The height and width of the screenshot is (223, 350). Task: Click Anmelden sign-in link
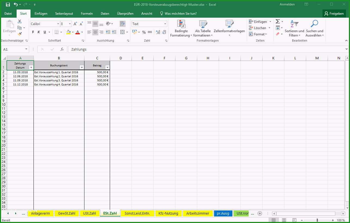pos(287,4)
